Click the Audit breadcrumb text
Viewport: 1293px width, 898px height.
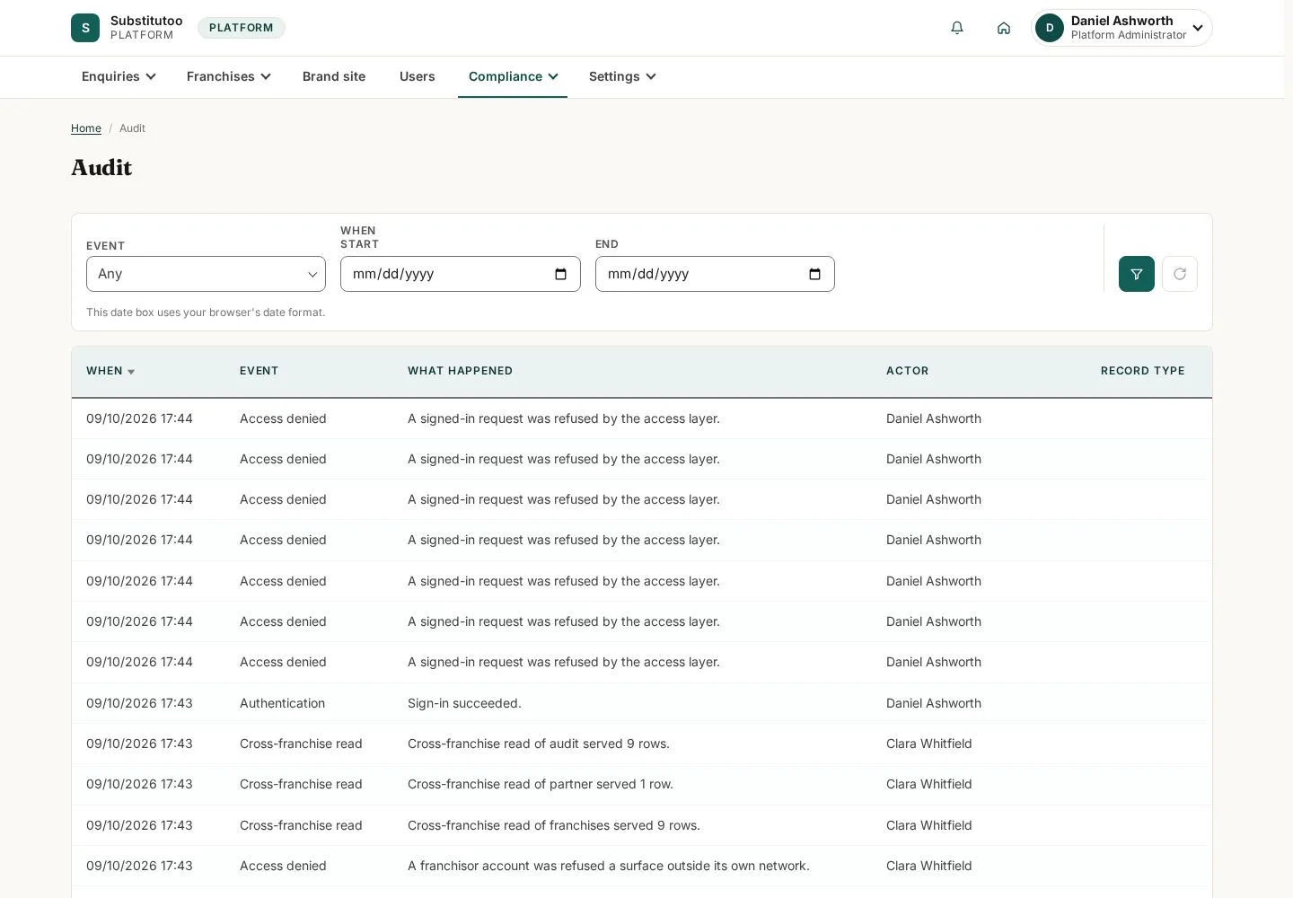pyautogui.click(x=132, y=128)
